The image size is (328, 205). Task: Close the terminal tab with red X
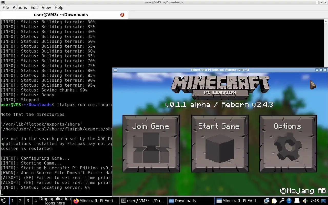click(122, 15)
